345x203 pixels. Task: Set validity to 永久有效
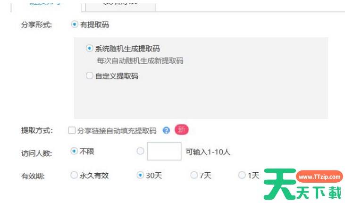coord(74,175)
